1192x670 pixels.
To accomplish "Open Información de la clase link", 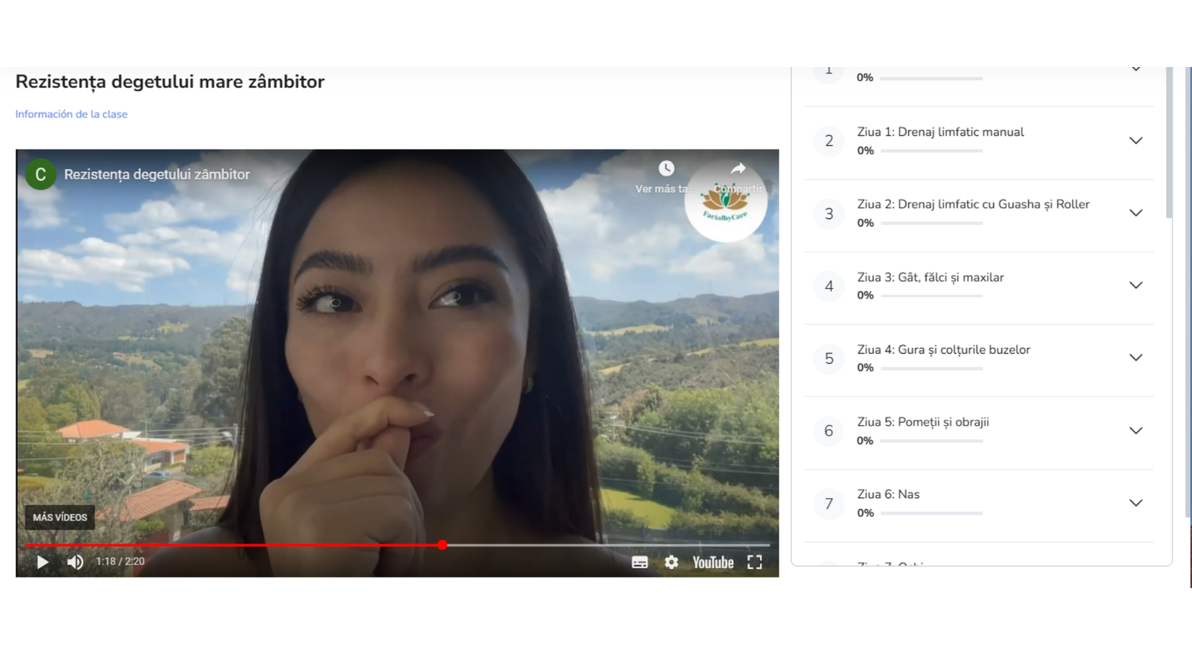I will [x=72, y=114].
